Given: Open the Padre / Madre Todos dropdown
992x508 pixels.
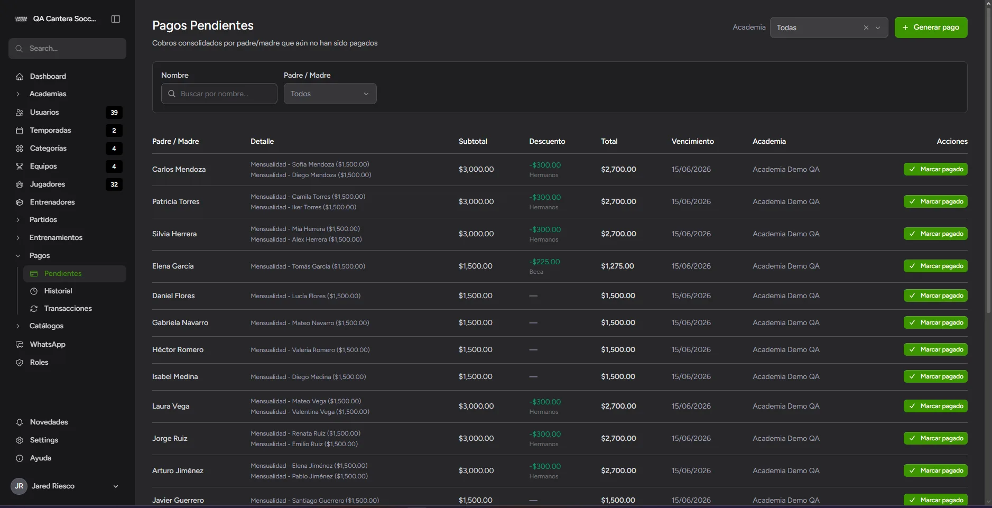Looking at the screenshot, I should (x=330, y=94).
